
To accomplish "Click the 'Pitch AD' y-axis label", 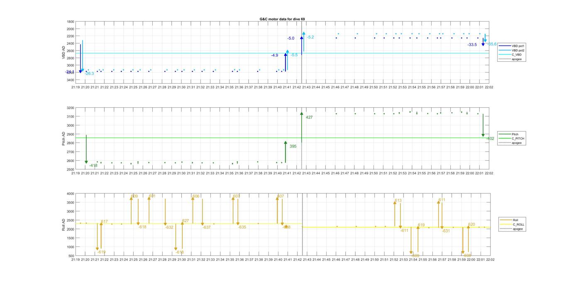I will [64, 139].
